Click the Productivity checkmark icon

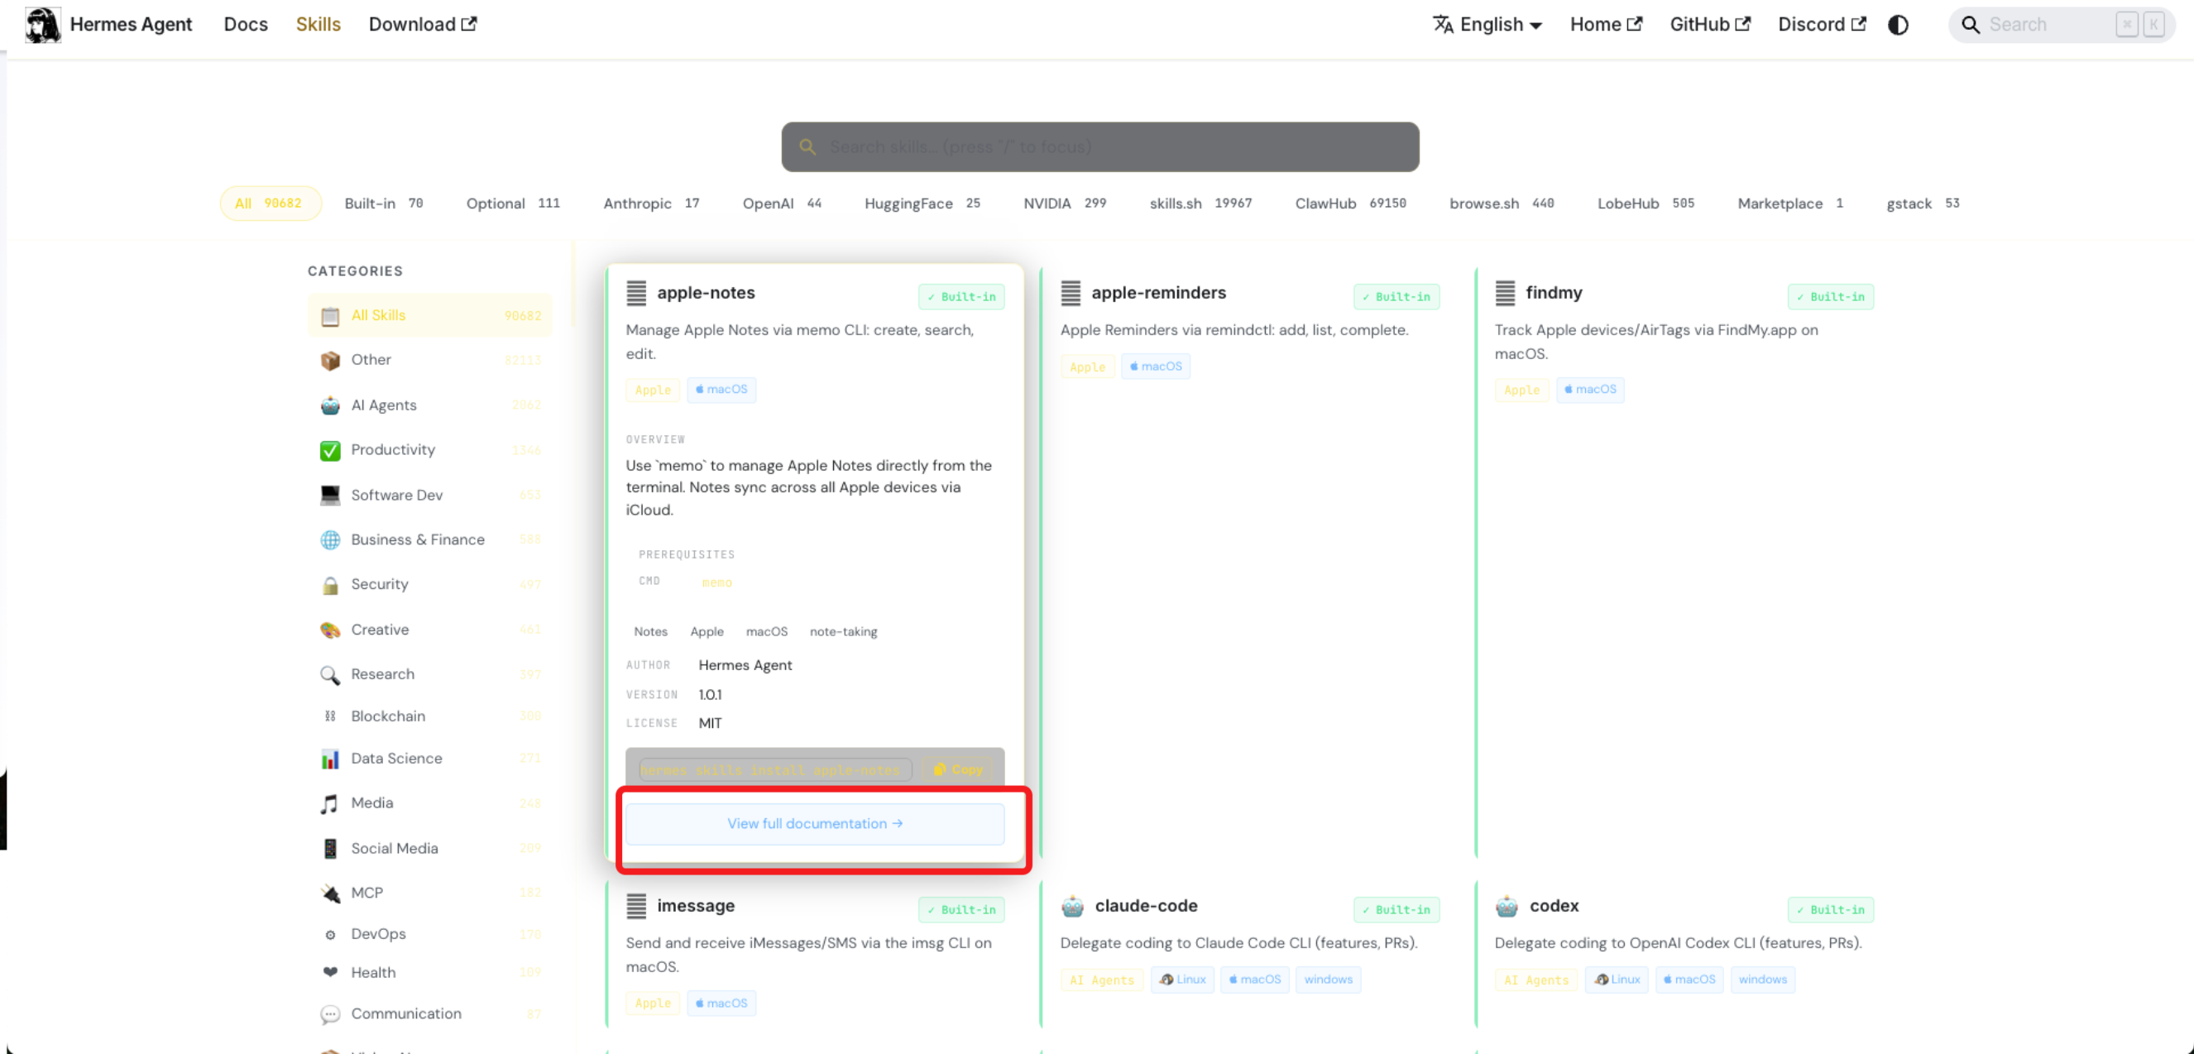pos(329,450)
